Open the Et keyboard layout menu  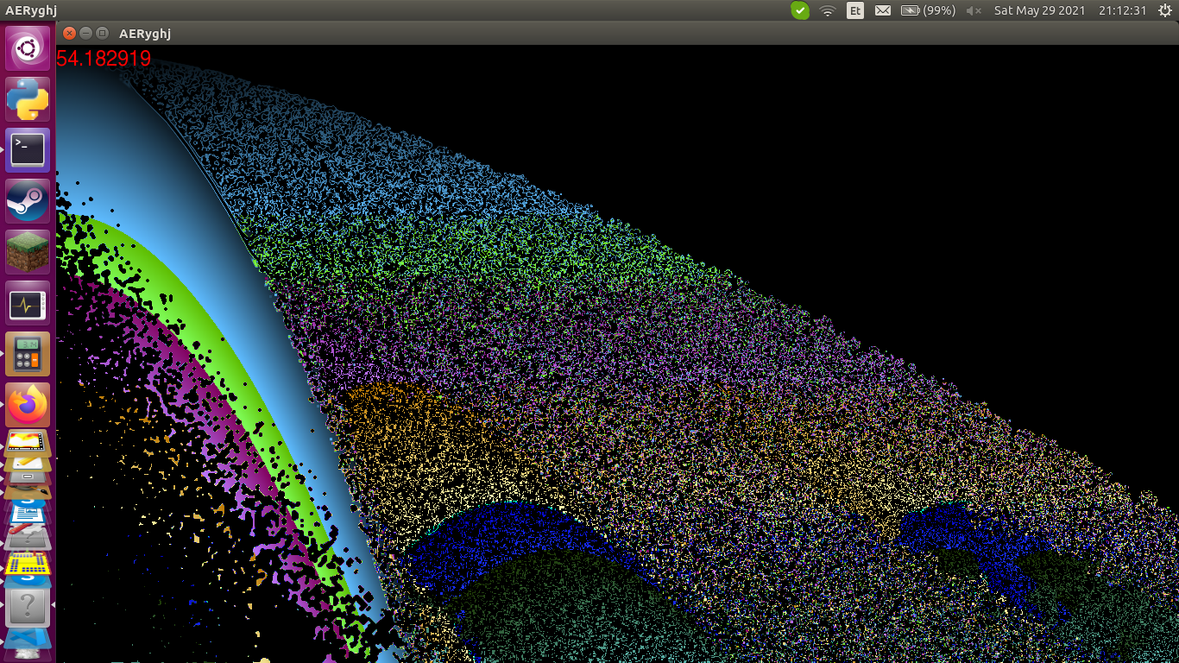point(855,10)
